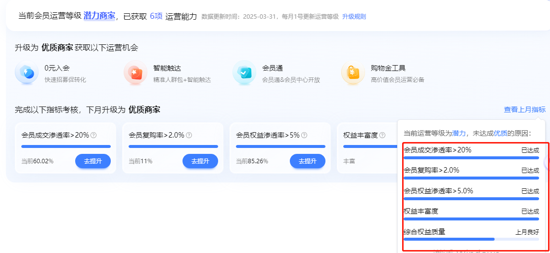The height and width of the screenshot is (253, 550).
Task: Click 去提升 button for 会员权益渗透率
Action: pyautogui.click(x=308, y=161)
